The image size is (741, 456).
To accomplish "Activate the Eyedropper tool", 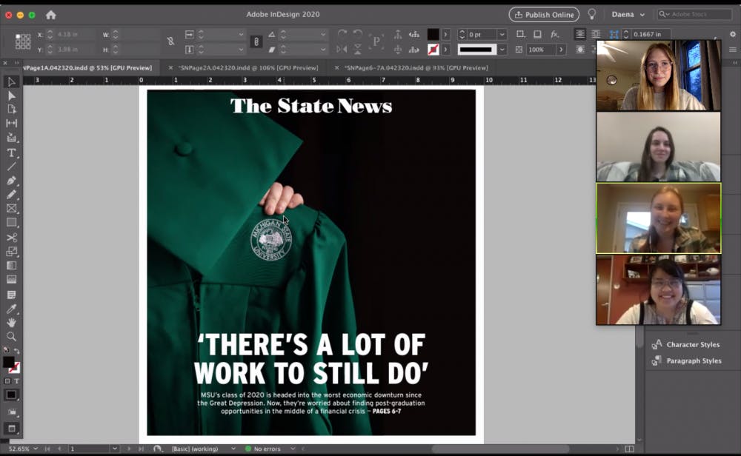I will 11,309.
